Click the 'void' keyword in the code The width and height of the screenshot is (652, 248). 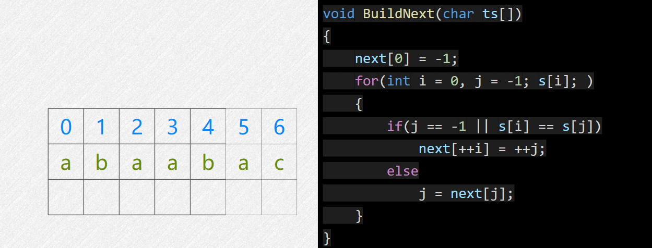pyautogui.click(x=339, y=14)
